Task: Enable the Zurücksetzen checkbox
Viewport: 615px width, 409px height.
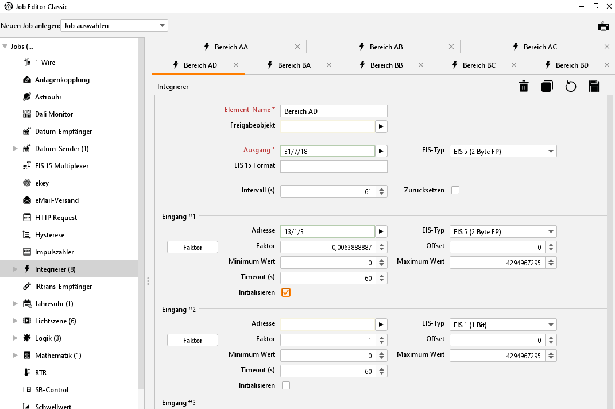Action: (455, 190)
